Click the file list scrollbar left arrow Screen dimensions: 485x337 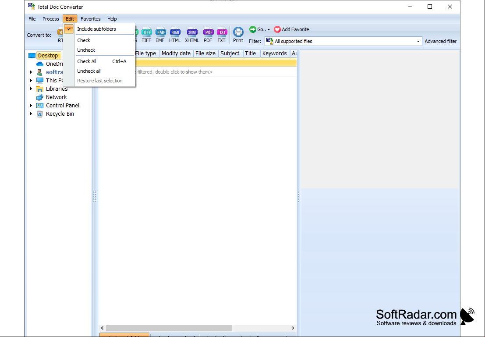[103, 328]
